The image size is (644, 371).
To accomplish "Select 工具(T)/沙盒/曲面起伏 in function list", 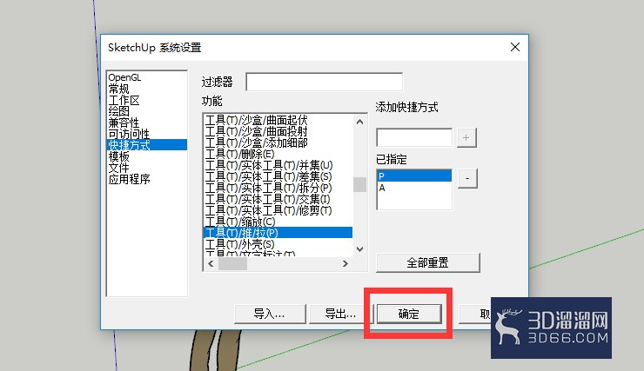I will pos(278,120).
